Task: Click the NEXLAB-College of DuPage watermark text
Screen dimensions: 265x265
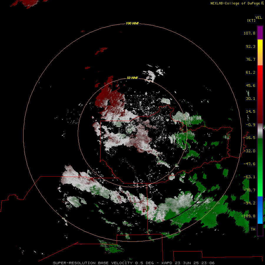Action: pos(237,3)
